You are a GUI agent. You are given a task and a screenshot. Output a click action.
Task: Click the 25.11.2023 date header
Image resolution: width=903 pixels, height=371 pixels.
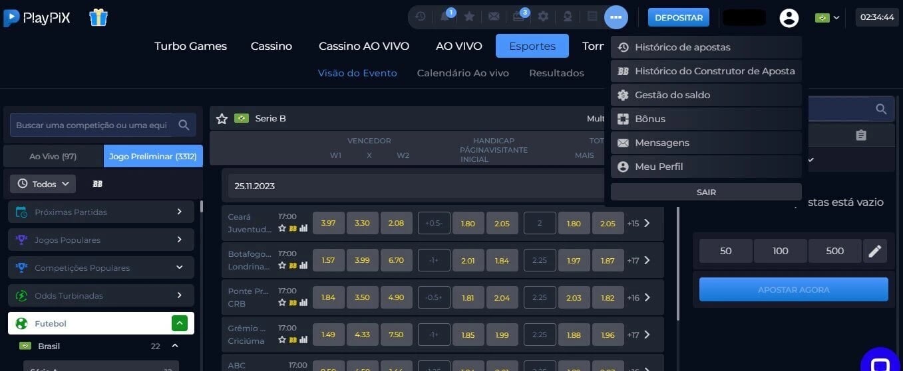[x=416, y=186]
